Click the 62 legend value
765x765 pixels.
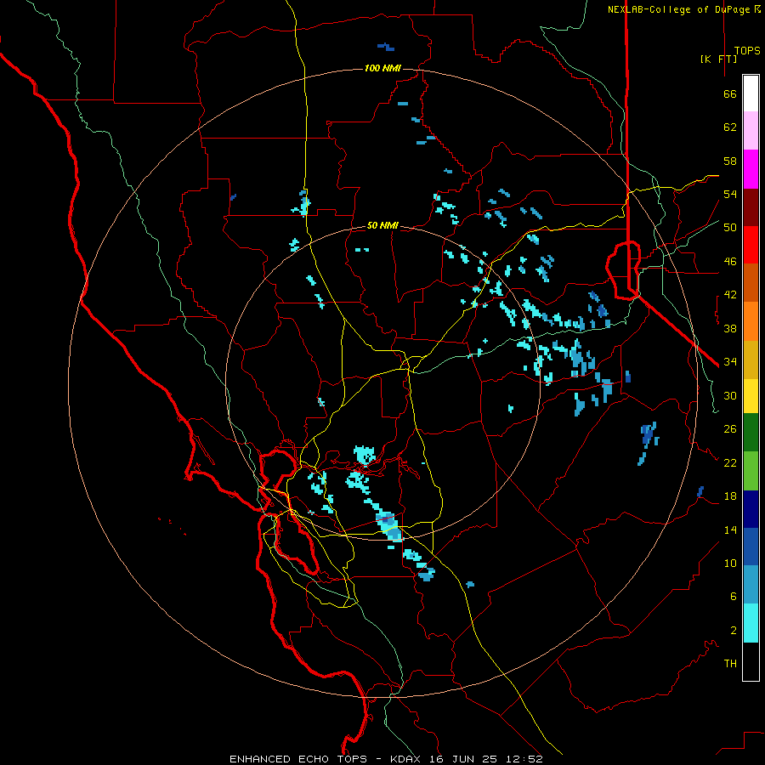point(730,127)
